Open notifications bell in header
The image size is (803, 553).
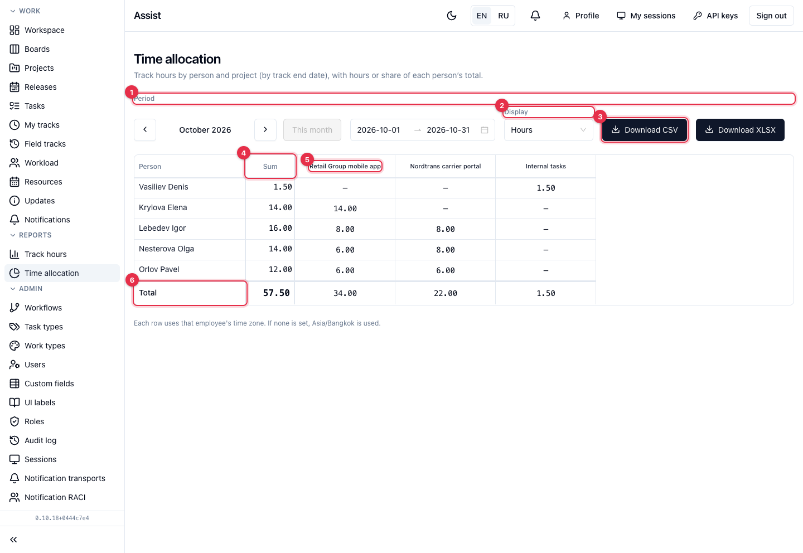click(535, 16)
